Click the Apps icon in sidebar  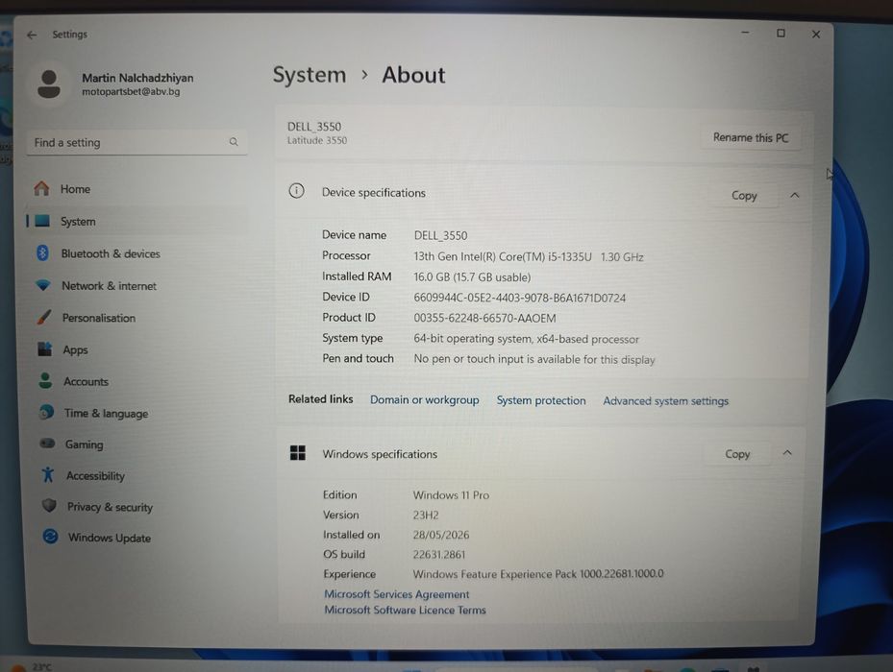(44, 348)
